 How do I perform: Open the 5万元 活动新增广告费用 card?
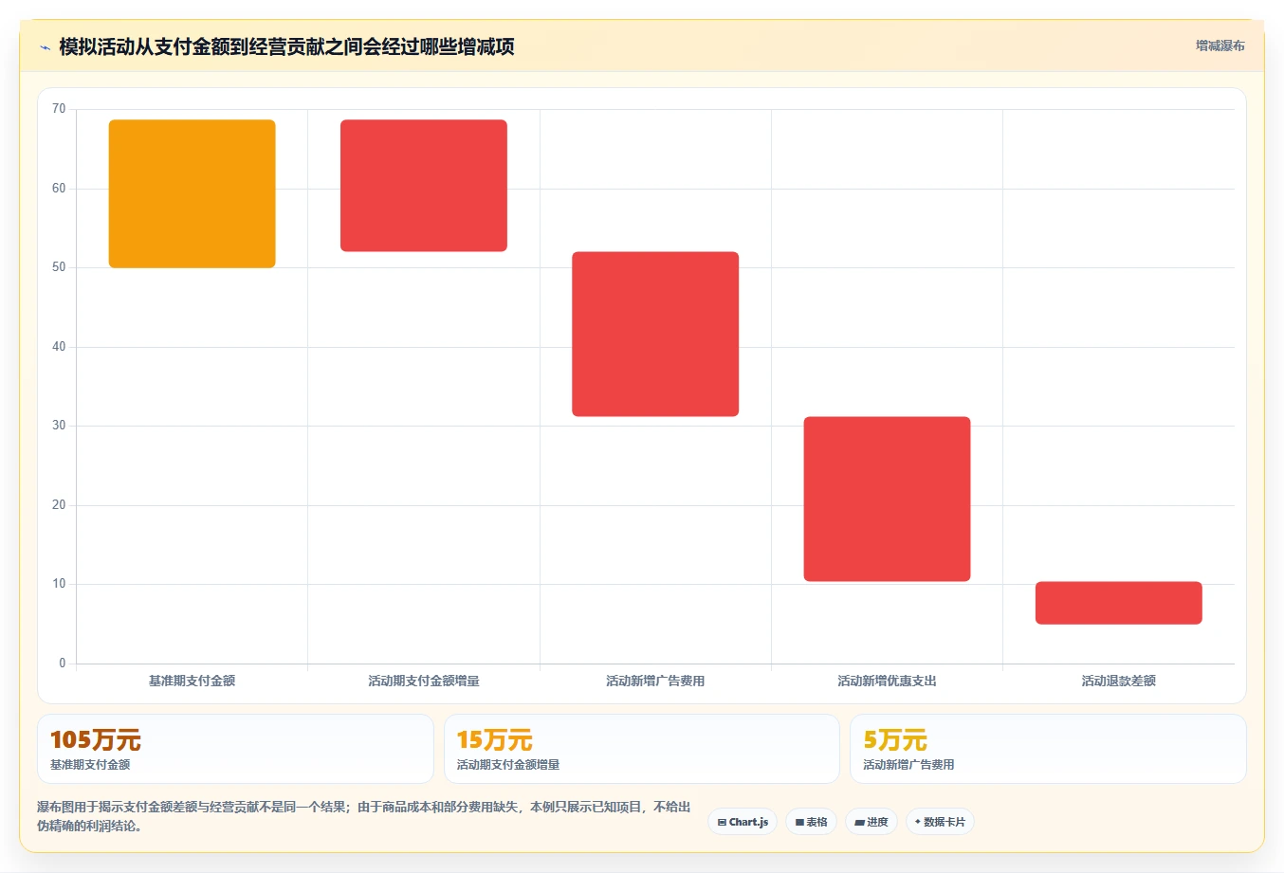tap(1048, 749)
